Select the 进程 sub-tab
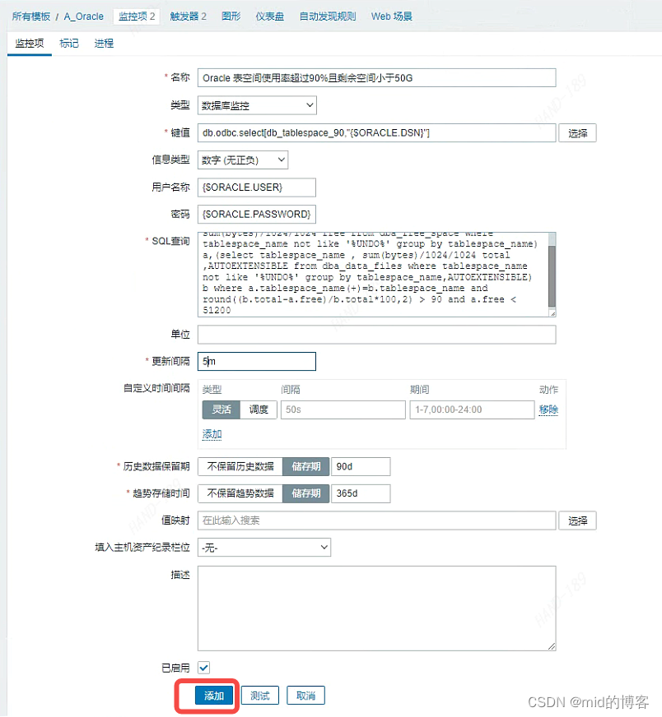 pyautogui.click(x=104, y=44)
